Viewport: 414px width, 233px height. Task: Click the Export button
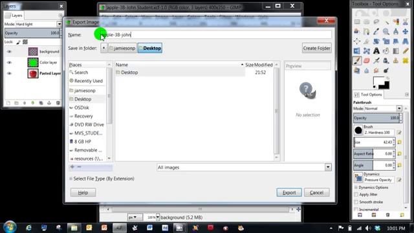[x=289, y=193]
